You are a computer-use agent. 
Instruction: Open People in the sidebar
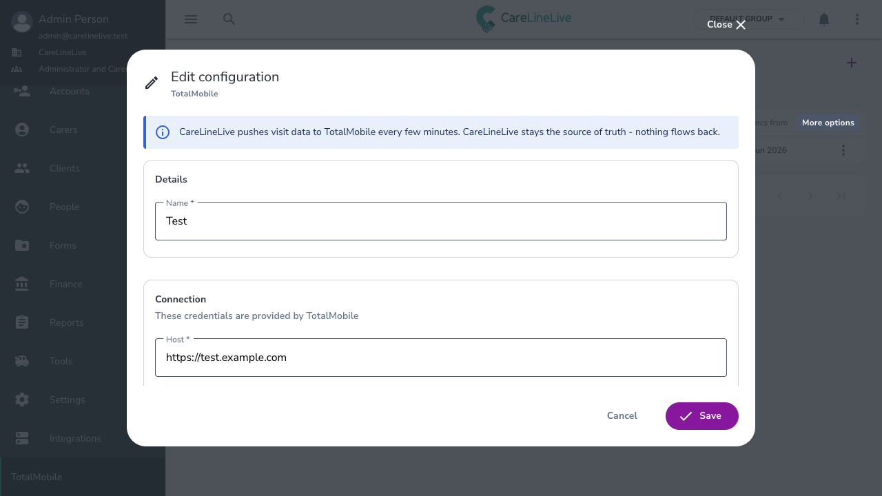[x=83, y=207]
